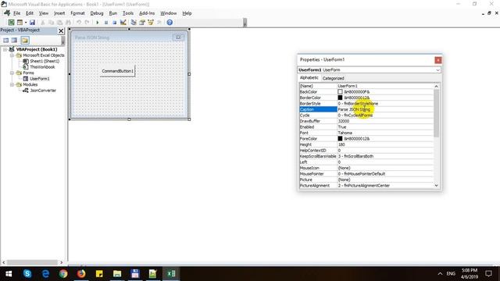Click the Caption value Parse JSON String
The image size is (500, 281).
pyautogui.click(x=354, y=109)
